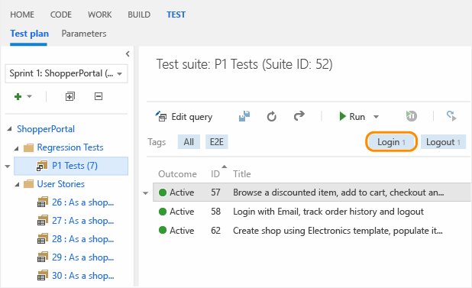Click the icon of requirement suite 30

point(43,275)
